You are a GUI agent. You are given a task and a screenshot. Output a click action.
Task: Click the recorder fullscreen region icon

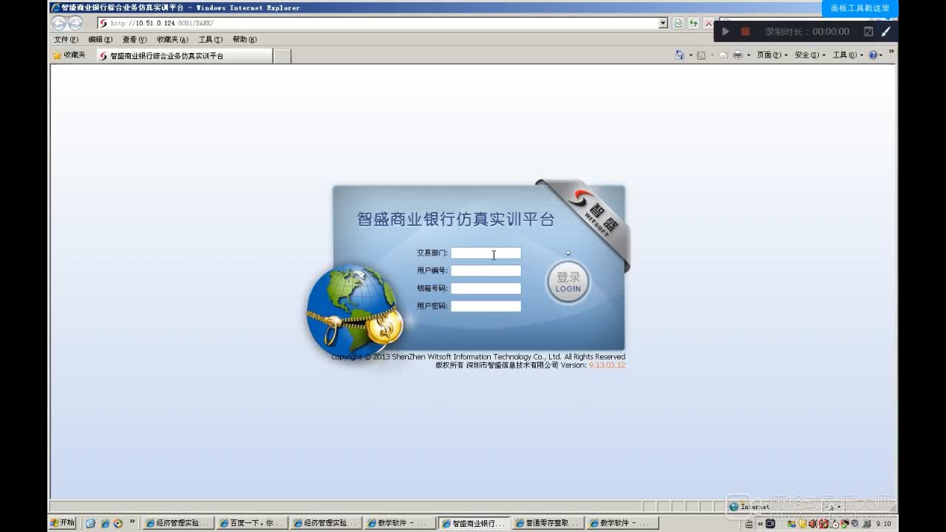(868, 32)
